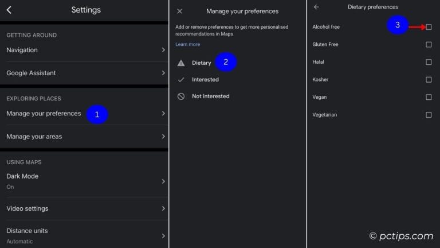Open Distance units setting
The height and width of the screenshot is (248, 440).
coord(27,235)
